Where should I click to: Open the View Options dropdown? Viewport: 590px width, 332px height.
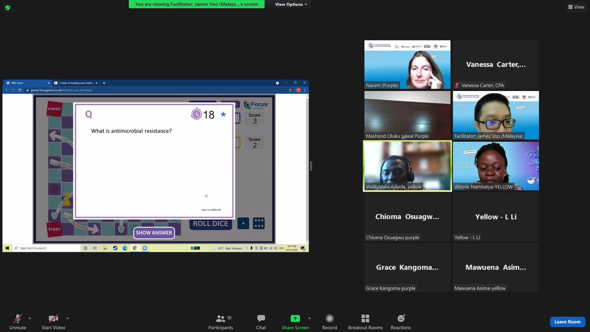pyautogui.click(x=292, y=4)
